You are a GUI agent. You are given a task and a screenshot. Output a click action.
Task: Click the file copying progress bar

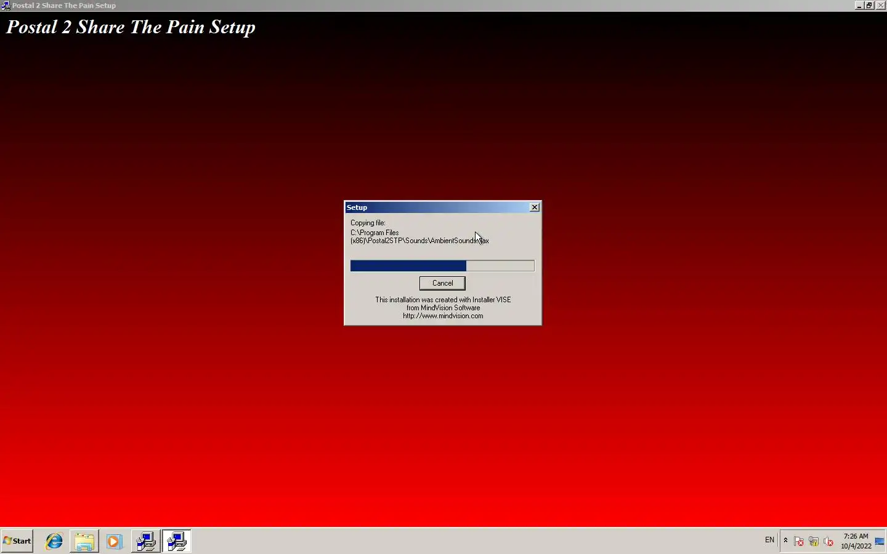pos(442,266)
